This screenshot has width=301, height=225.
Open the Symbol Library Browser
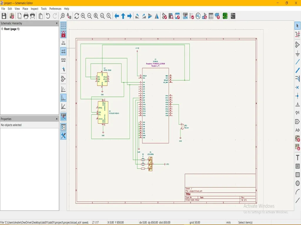(171, 16)
